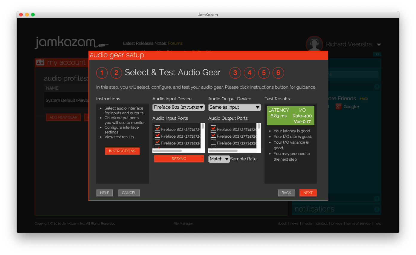Open the Match sample rate dropdown
The width and height of the screenshot is (416, 255).
click(219, 159)
